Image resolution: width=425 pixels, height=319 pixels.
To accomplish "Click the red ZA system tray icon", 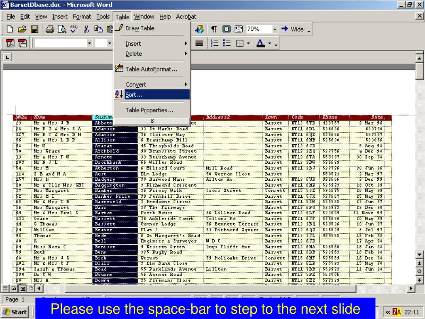I will coord(396,312).
